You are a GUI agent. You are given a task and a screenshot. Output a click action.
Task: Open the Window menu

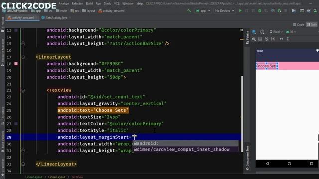[x=128, y=3]
